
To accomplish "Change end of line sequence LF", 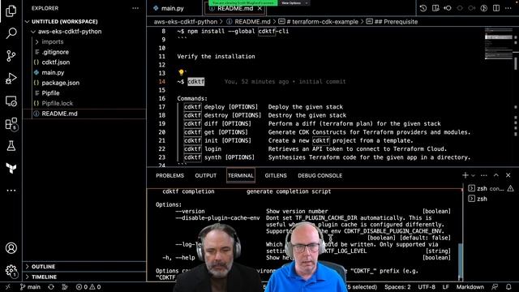I will click(x=446, y=287).
